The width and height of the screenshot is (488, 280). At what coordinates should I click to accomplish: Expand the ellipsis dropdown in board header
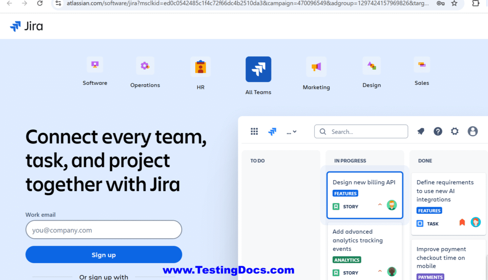coord(292,132)
